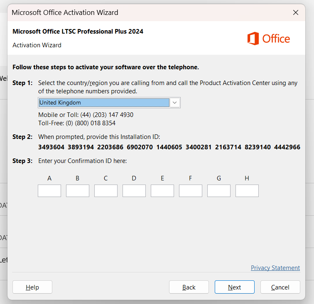
Task: Click Installation ID group 1440605
Action: click(169, 147)
